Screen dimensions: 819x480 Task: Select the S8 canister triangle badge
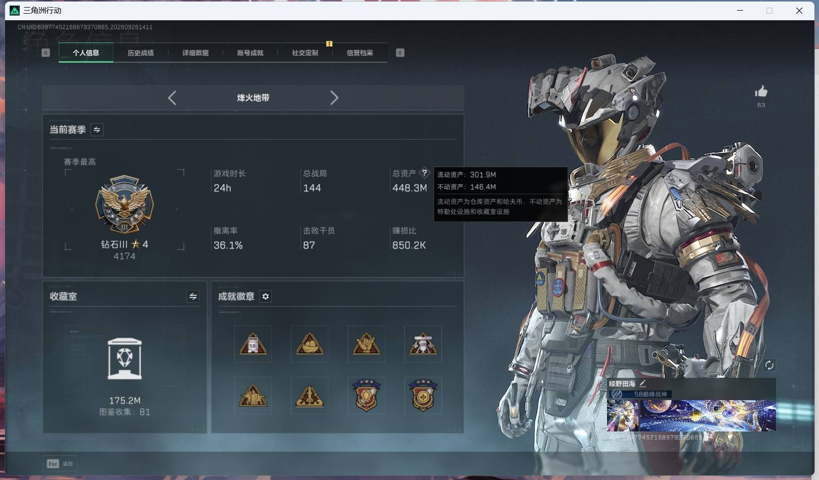253,344
